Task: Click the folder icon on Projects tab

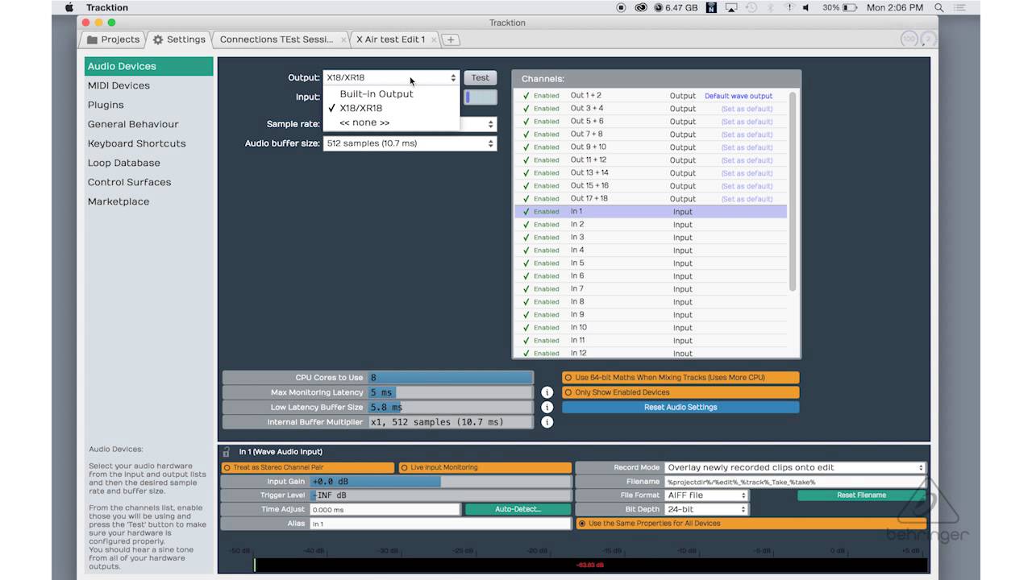Action: pyautogui.click(x=92, y=39)
